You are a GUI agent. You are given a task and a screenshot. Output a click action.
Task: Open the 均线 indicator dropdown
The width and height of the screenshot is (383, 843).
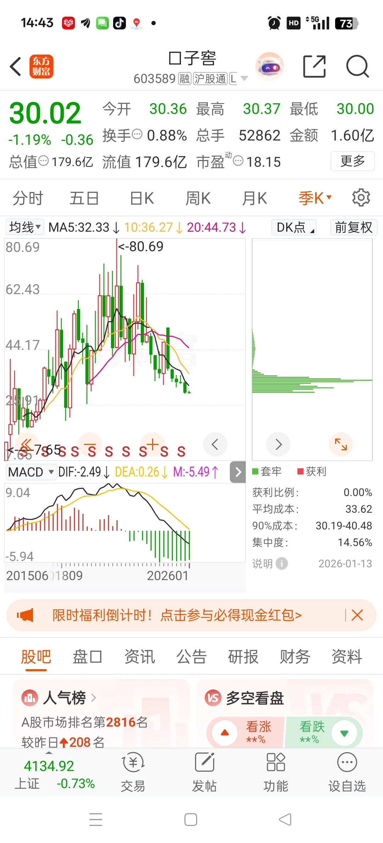(25, 227)
